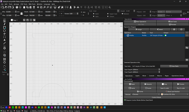Delete operation with trash icon in Operations panel
This screenshot has width=189, height=112.
tap(187, 60)
